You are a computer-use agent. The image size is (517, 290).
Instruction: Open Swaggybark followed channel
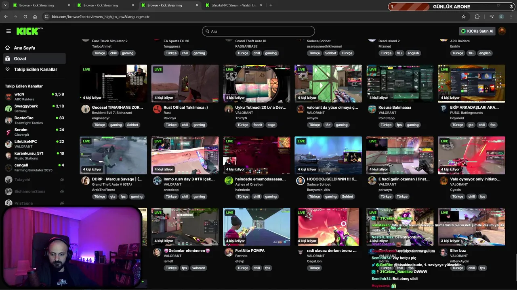[x=34, y=108]
